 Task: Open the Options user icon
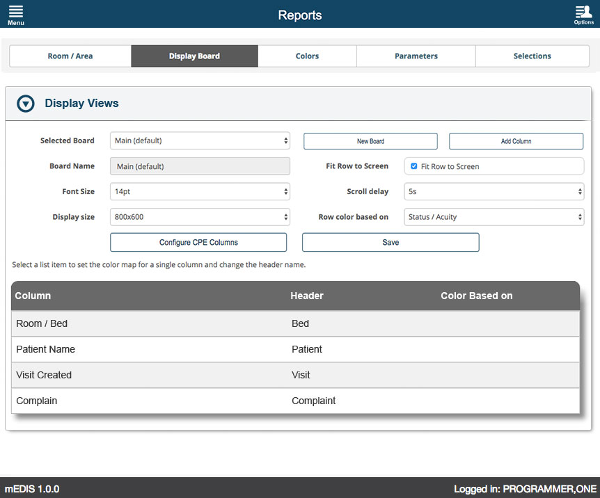583,15
